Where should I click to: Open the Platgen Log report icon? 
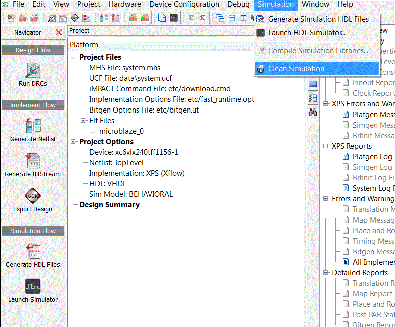(346, 157)
